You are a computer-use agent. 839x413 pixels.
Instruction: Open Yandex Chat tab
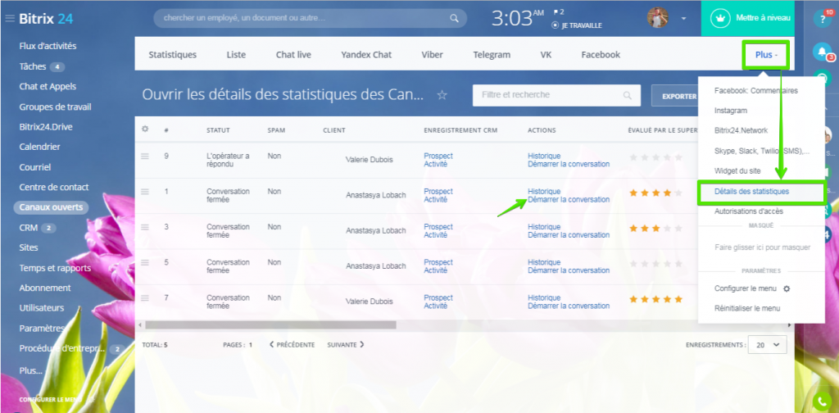(x=366, y=55)
